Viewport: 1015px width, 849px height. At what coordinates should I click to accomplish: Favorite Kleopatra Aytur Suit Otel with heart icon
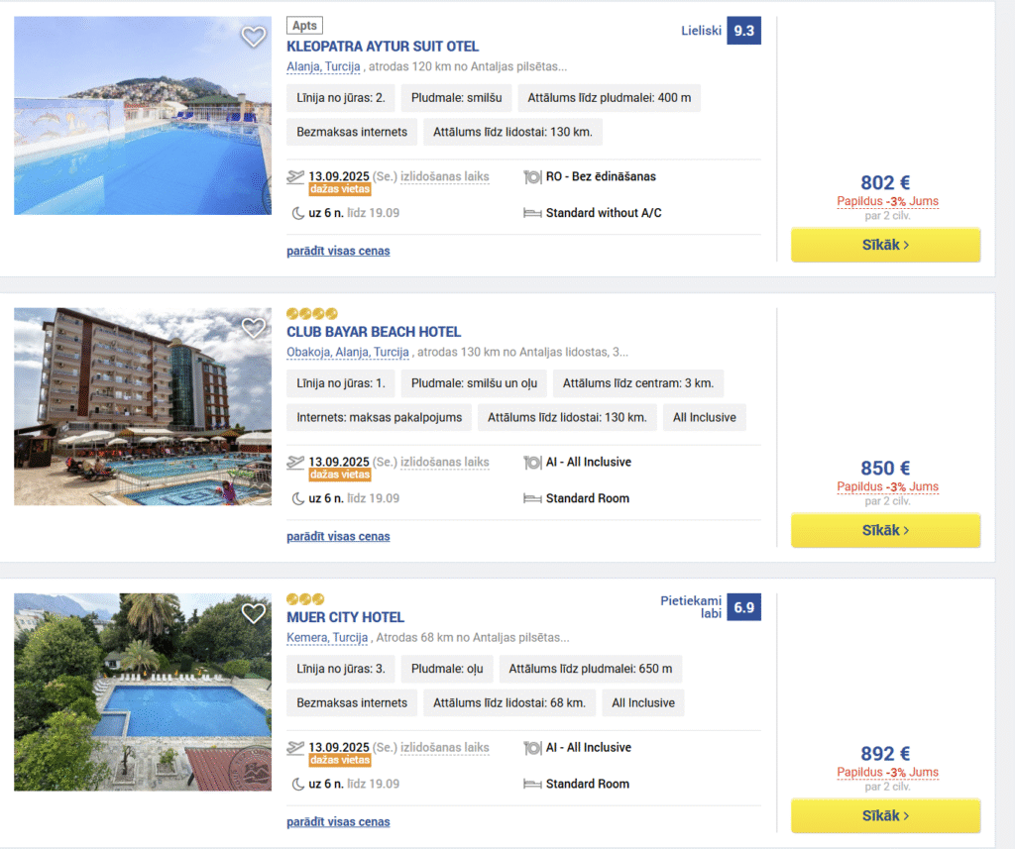click(x=253, y=37)
